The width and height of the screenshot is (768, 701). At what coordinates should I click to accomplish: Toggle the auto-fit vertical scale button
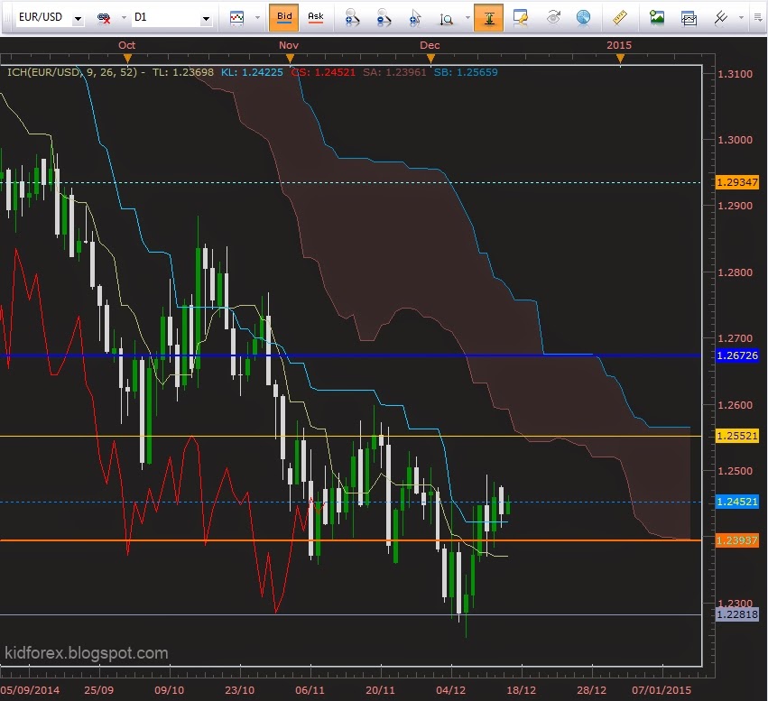coord(488,18)
